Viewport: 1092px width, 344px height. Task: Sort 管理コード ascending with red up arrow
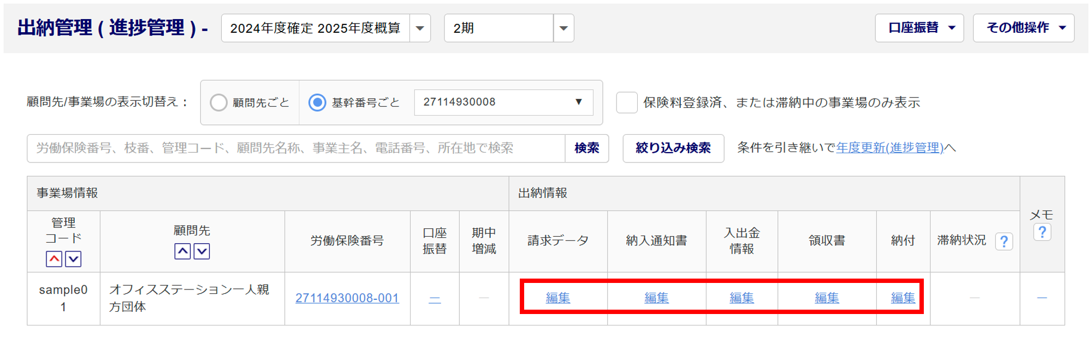pos(54,259)
